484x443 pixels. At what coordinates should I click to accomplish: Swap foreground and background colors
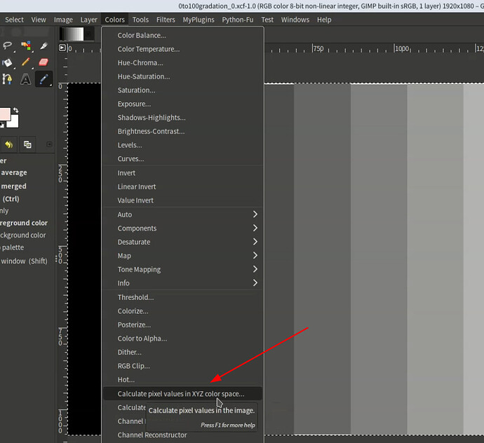click(15, 110)
